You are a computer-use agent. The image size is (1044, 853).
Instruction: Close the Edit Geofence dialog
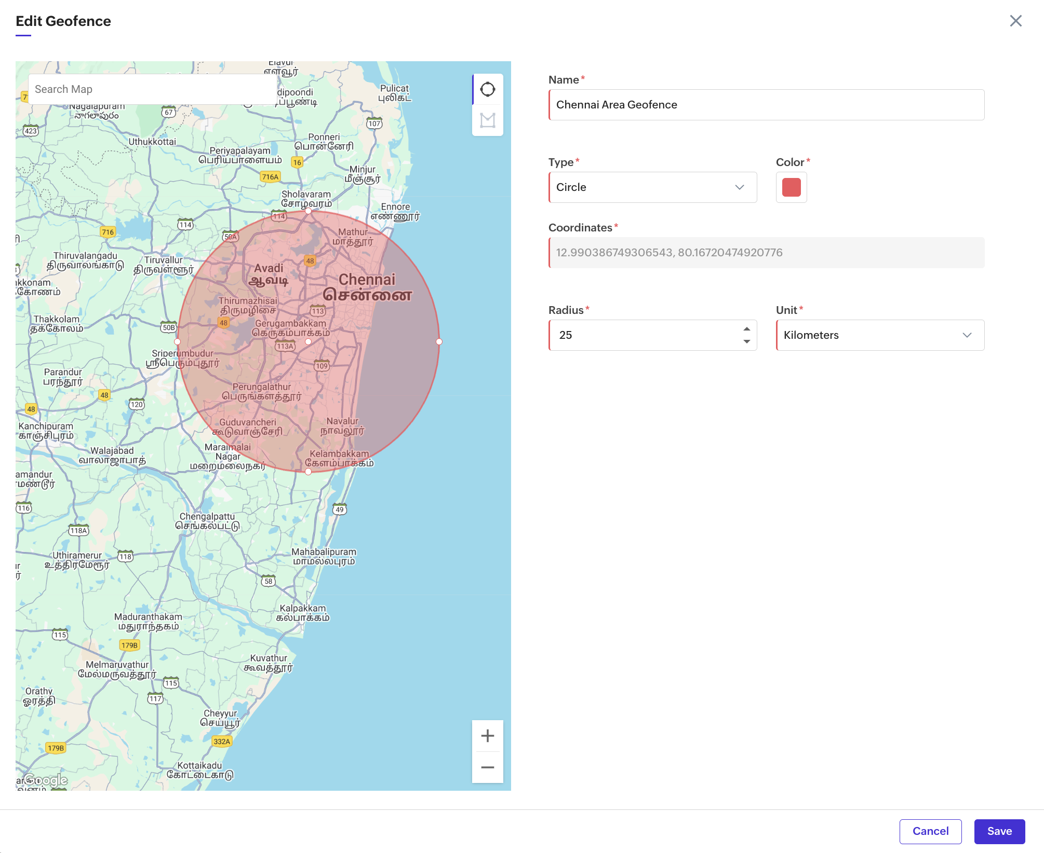click(x=1015, y=21)
